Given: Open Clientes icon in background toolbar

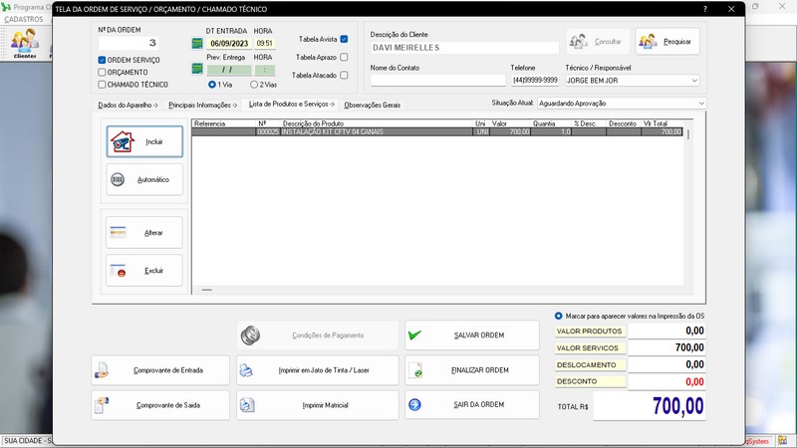Looking at the screenshot, I should tap(25, 44).
